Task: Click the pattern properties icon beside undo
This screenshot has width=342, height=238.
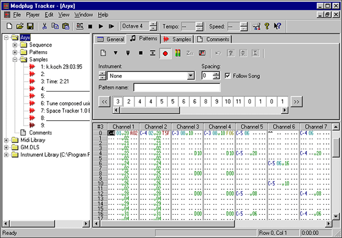Action: (231, 53)
